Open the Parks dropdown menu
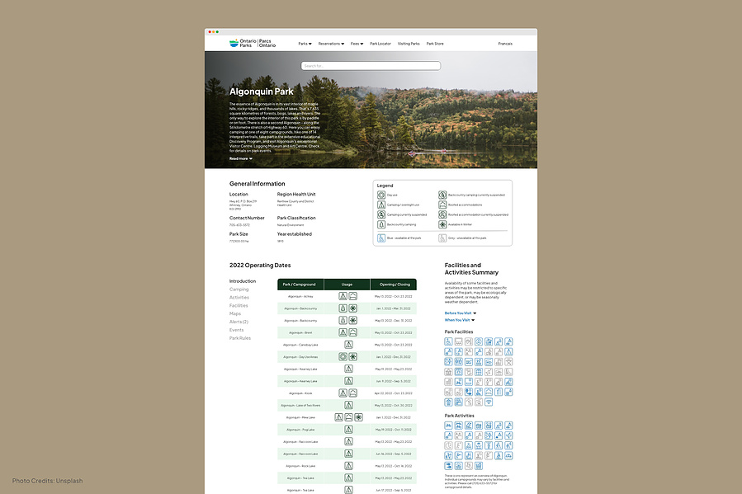This screenshot has width=742, height=494. 305,44
